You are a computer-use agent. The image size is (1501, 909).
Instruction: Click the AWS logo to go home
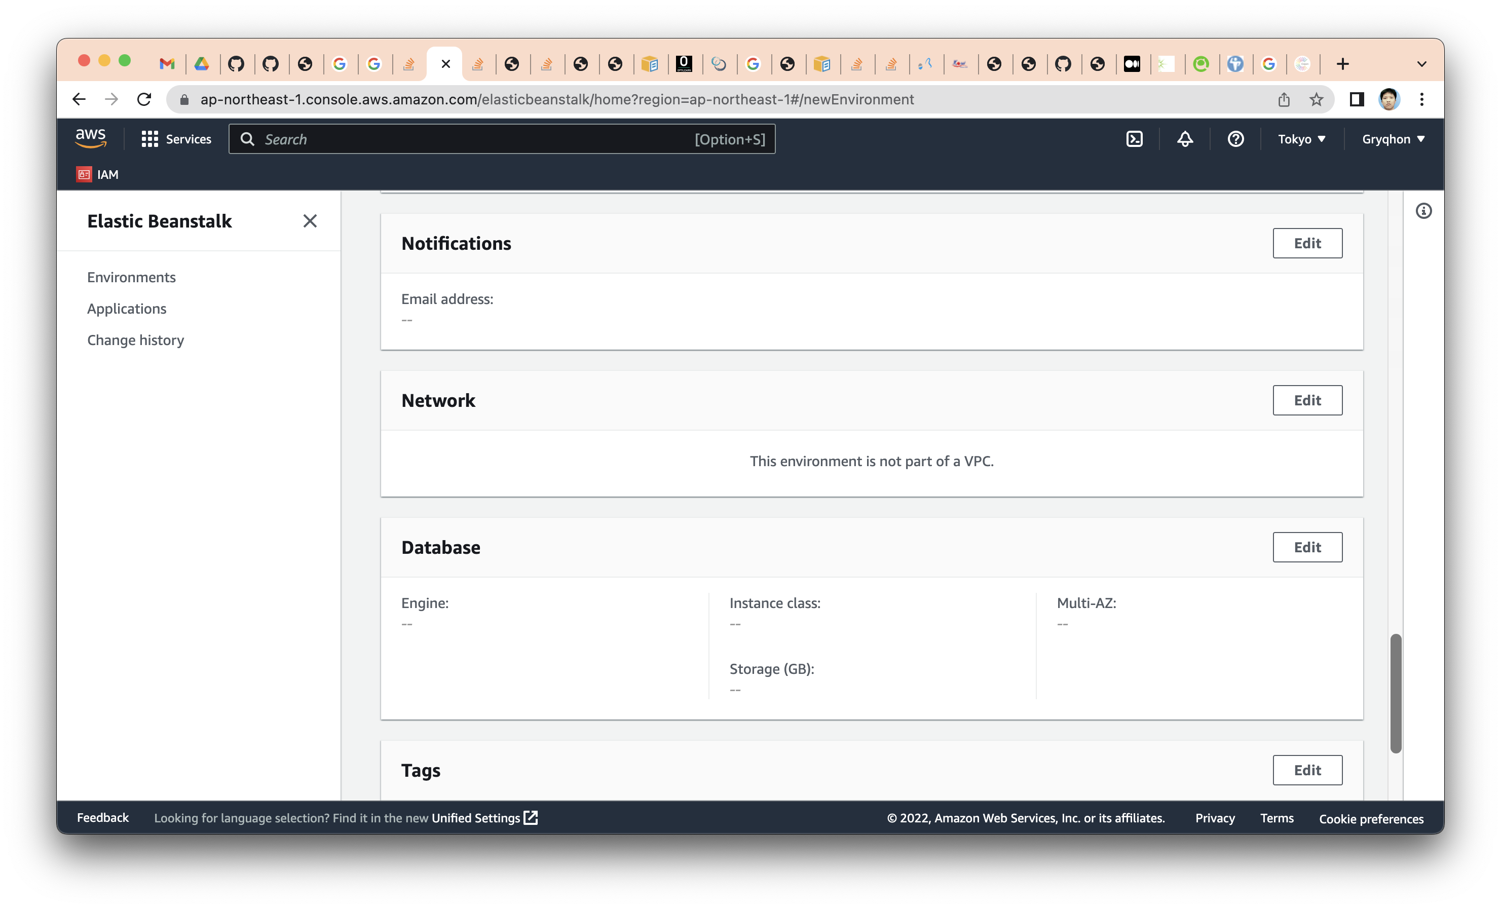90,138
